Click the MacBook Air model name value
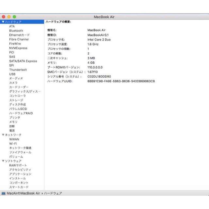Screen dimensions: 209x209 [x=96, y=30]
